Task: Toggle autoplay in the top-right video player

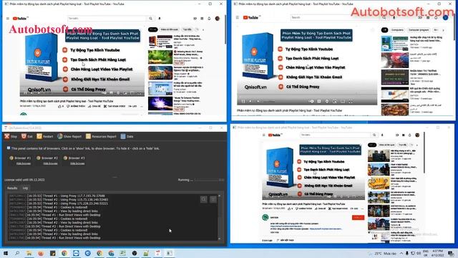Action: click(311, 101)
